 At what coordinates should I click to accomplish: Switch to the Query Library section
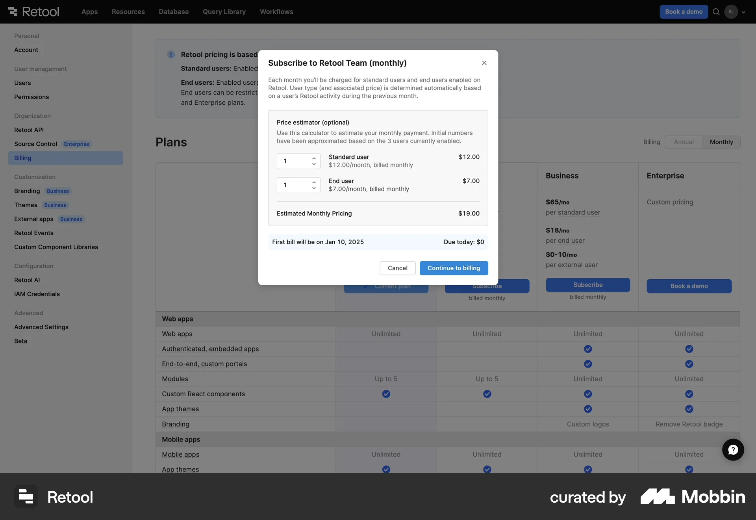point(224,12)
